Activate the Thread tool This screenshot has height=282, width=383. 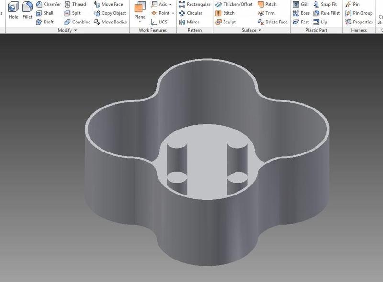click(75, 4)
